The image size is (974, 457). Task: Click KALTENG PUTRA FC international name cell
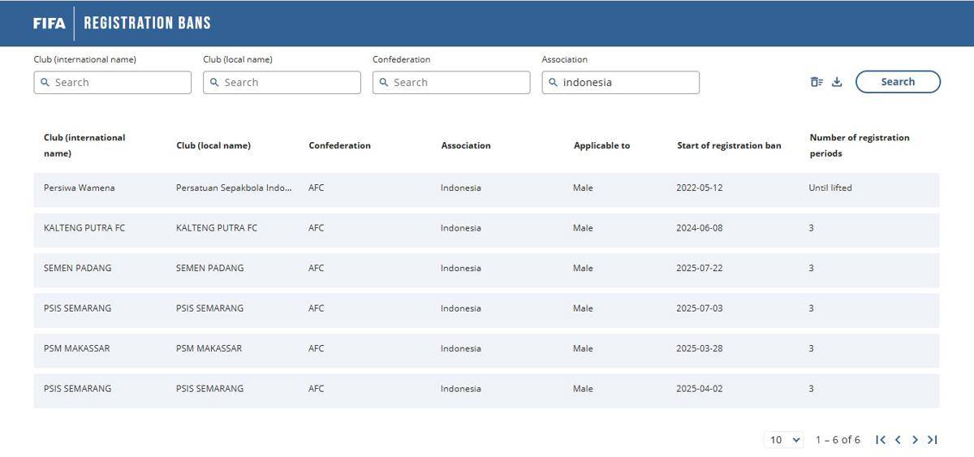84,228
